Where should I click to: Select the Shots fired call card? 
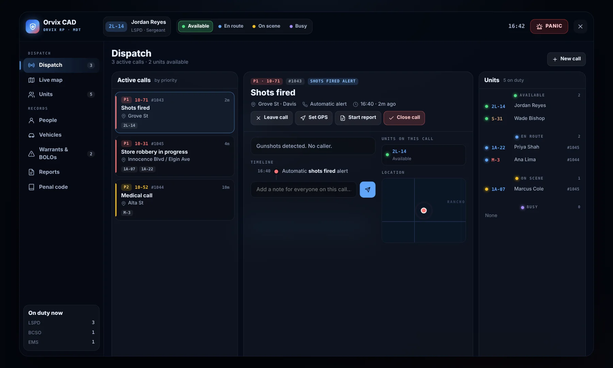point(175,112)
